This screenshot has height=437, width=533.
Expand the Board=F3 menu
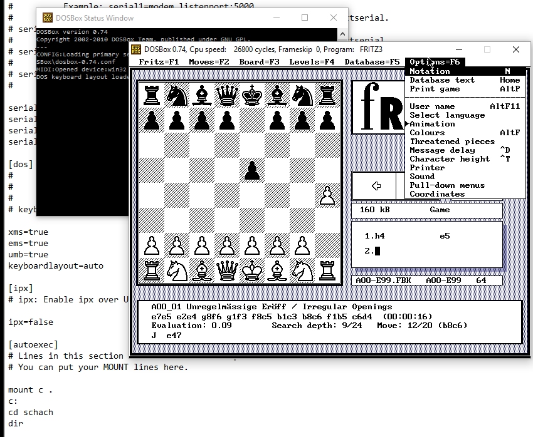pyautogui.click(x=260, y=62)
